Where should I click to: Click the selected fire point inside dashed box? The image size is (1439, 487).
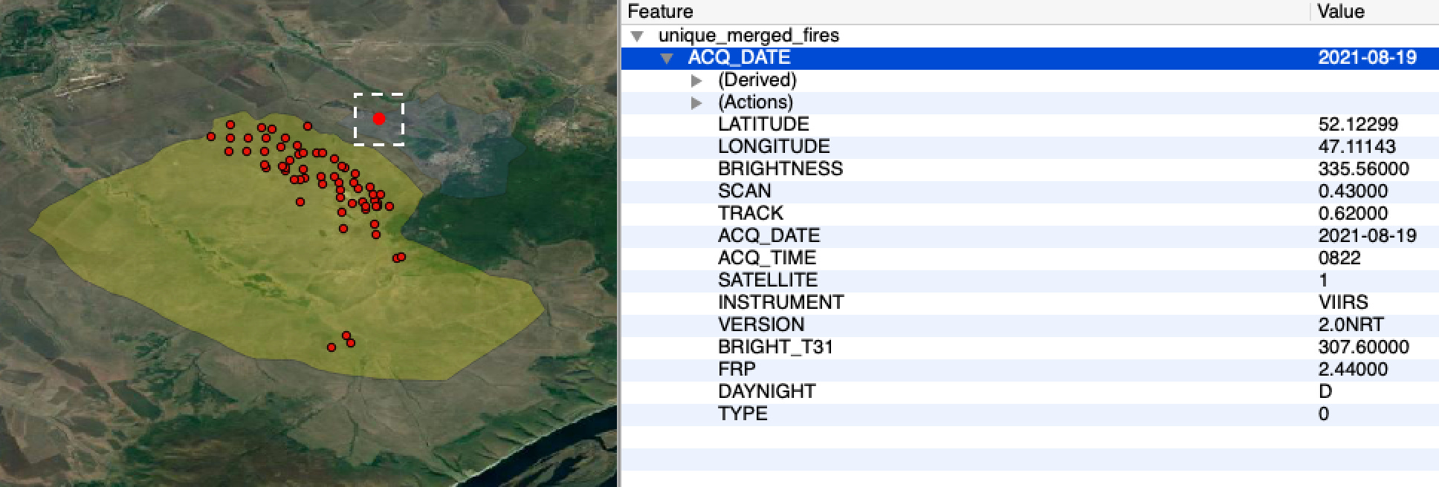pos(378,119)
